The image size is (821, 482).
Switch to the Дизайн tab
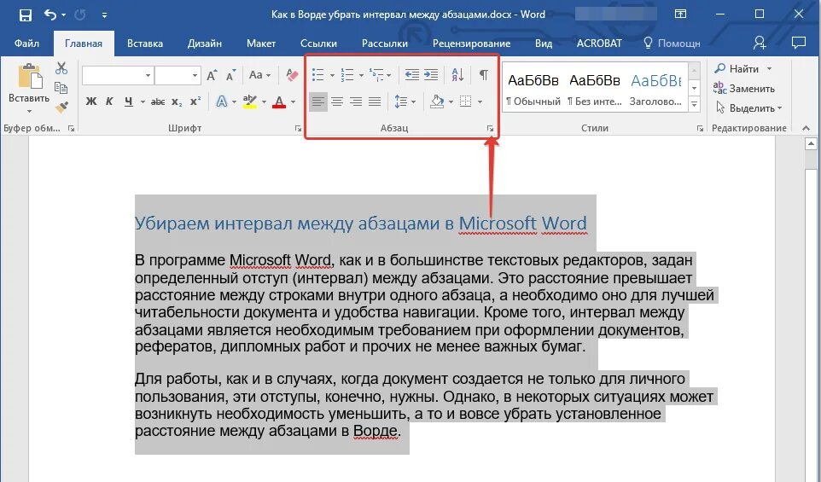point(205,44)
